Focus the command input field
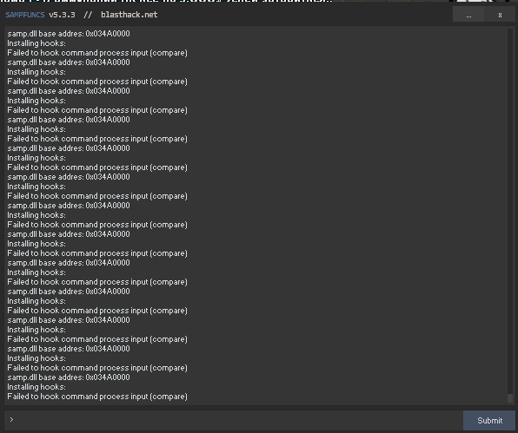The height and width of the screenshot is (433, 518). click(238, 420)
